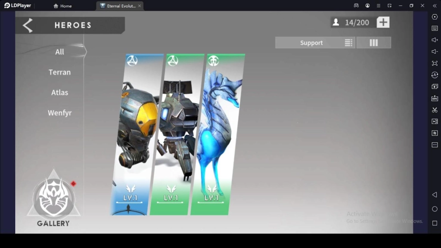Open the keyboard mapping tool

[435, 28]
